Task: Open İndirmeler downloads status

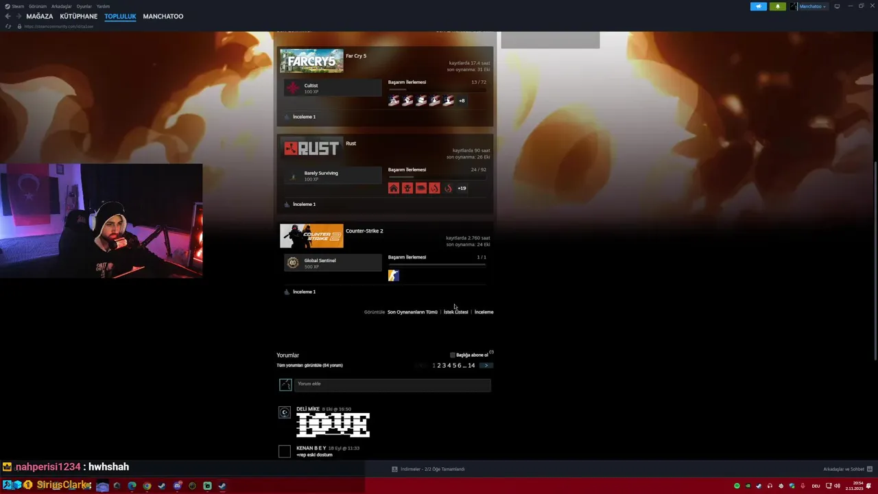Action: click(428, 469)
